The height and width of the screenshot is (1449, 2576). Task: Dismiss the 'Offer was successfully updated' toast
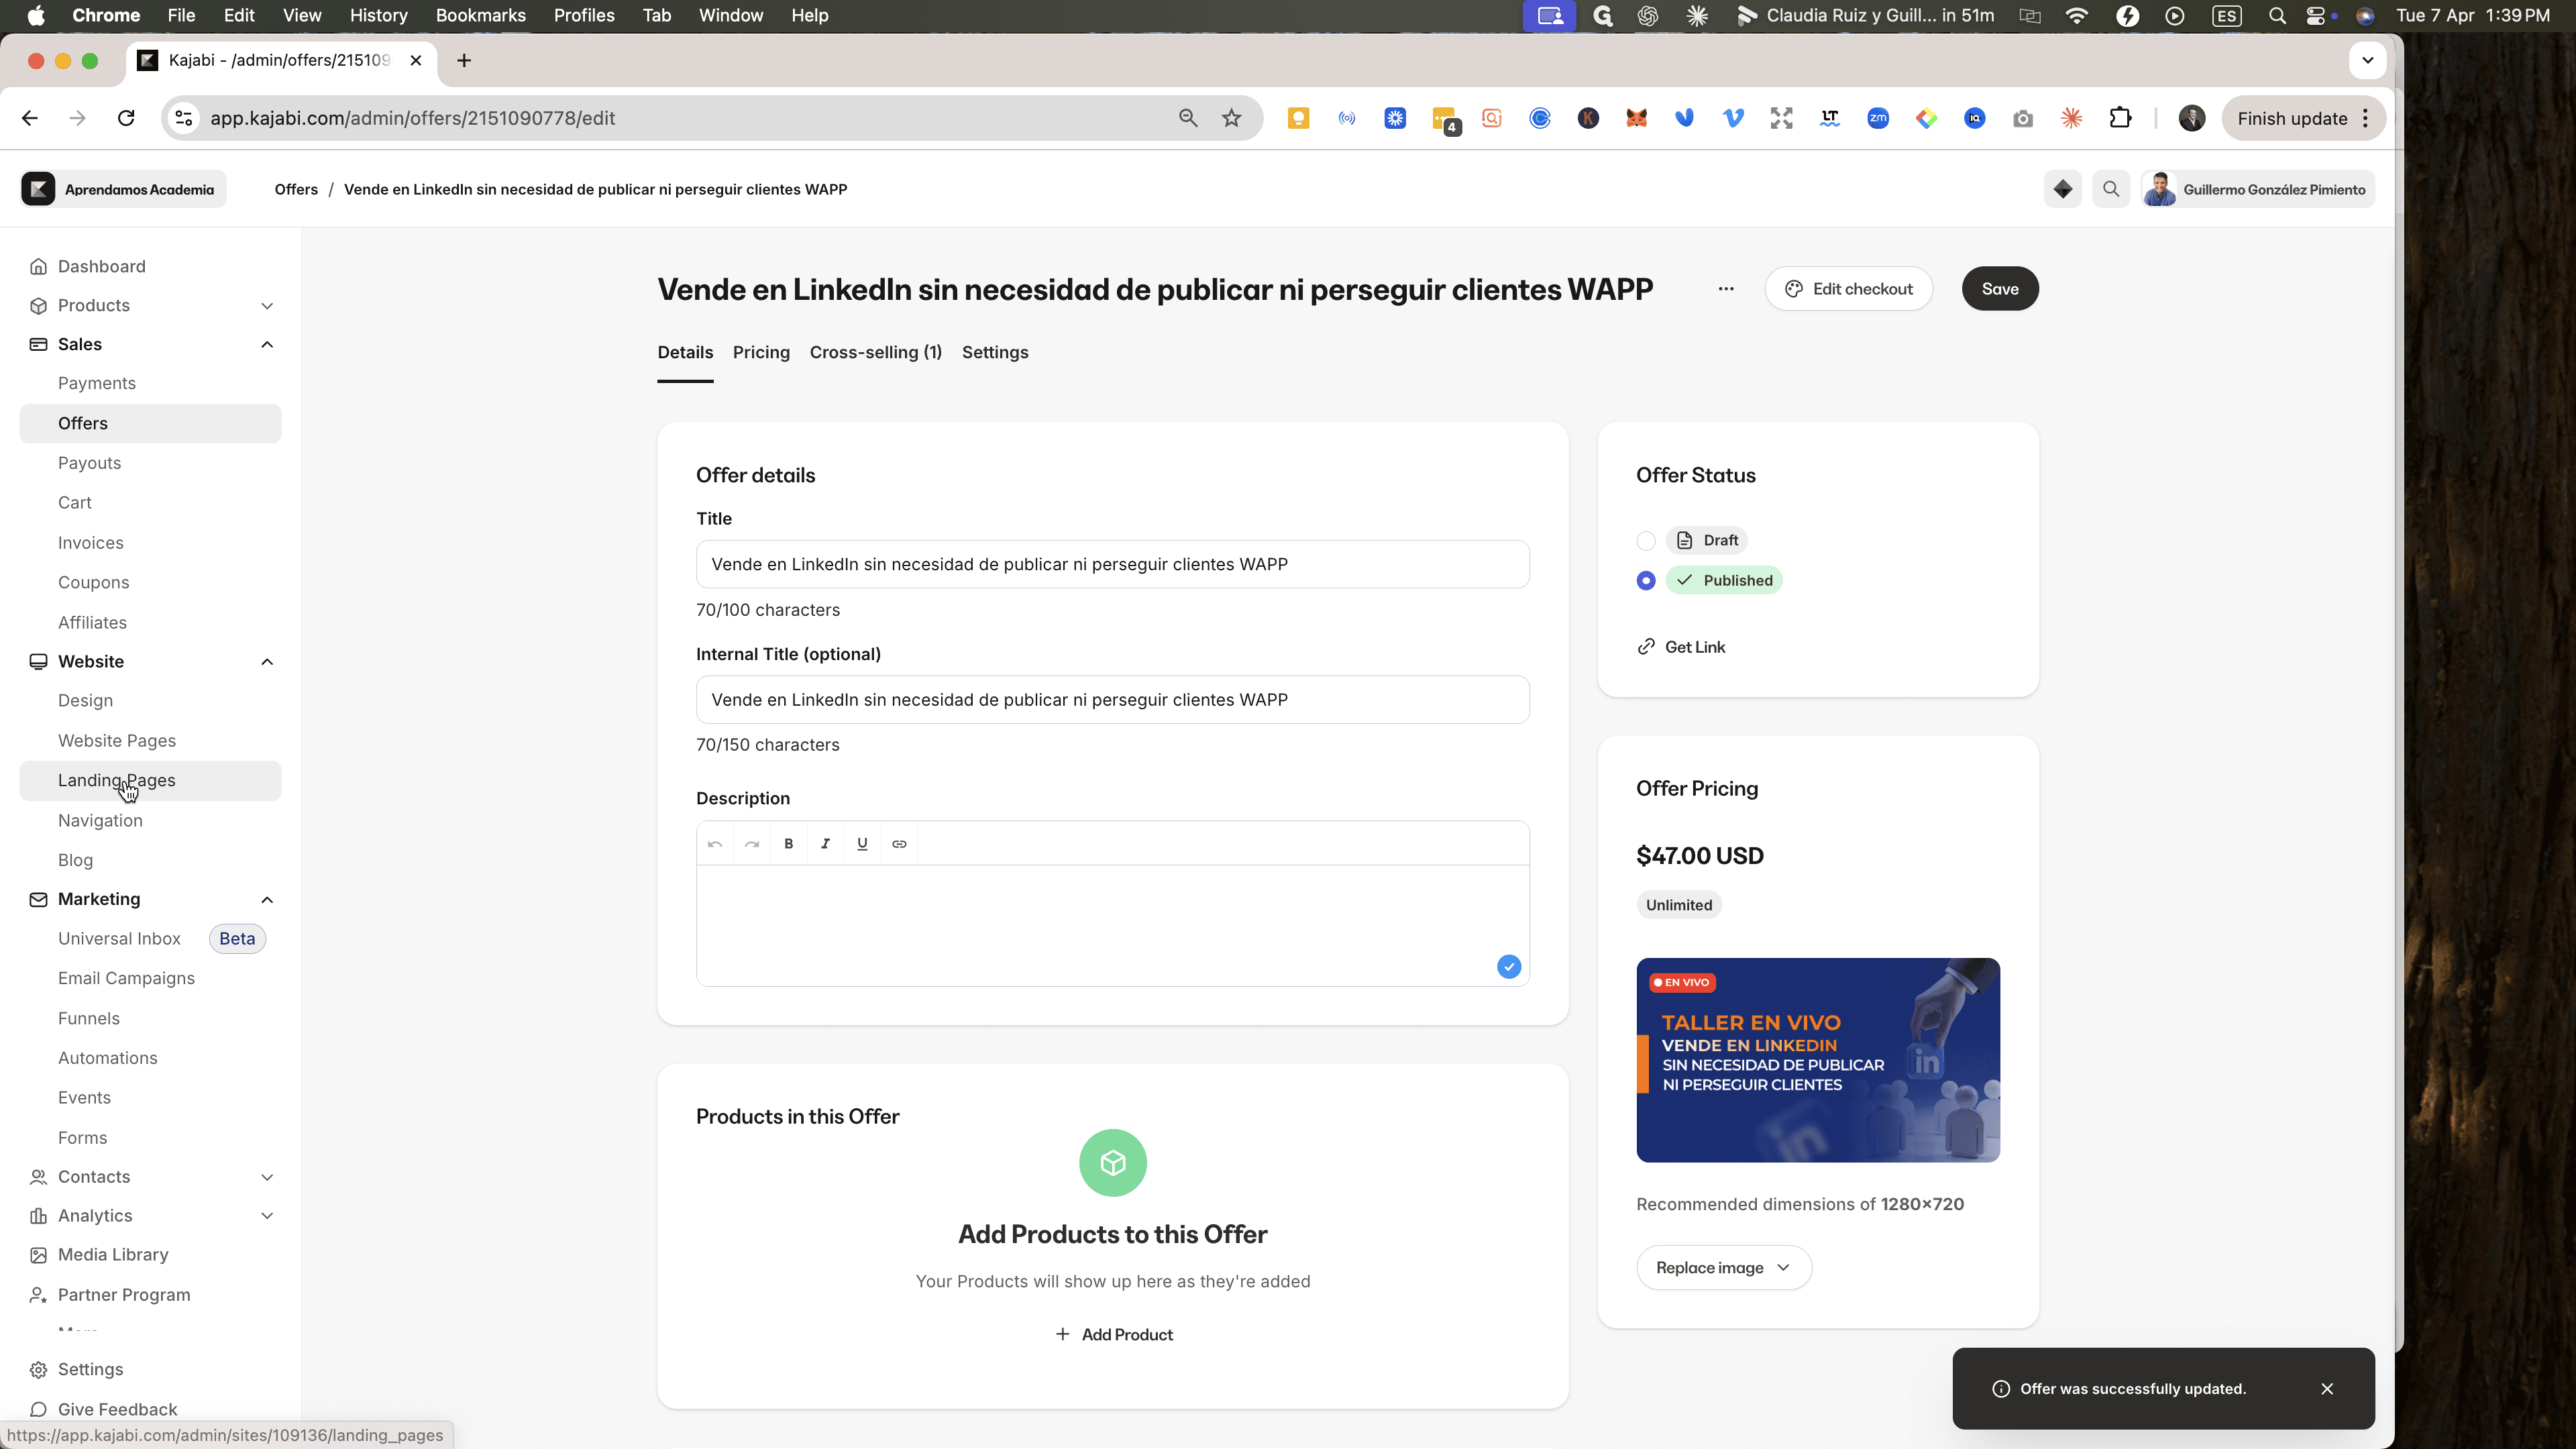point(2327,1388)
